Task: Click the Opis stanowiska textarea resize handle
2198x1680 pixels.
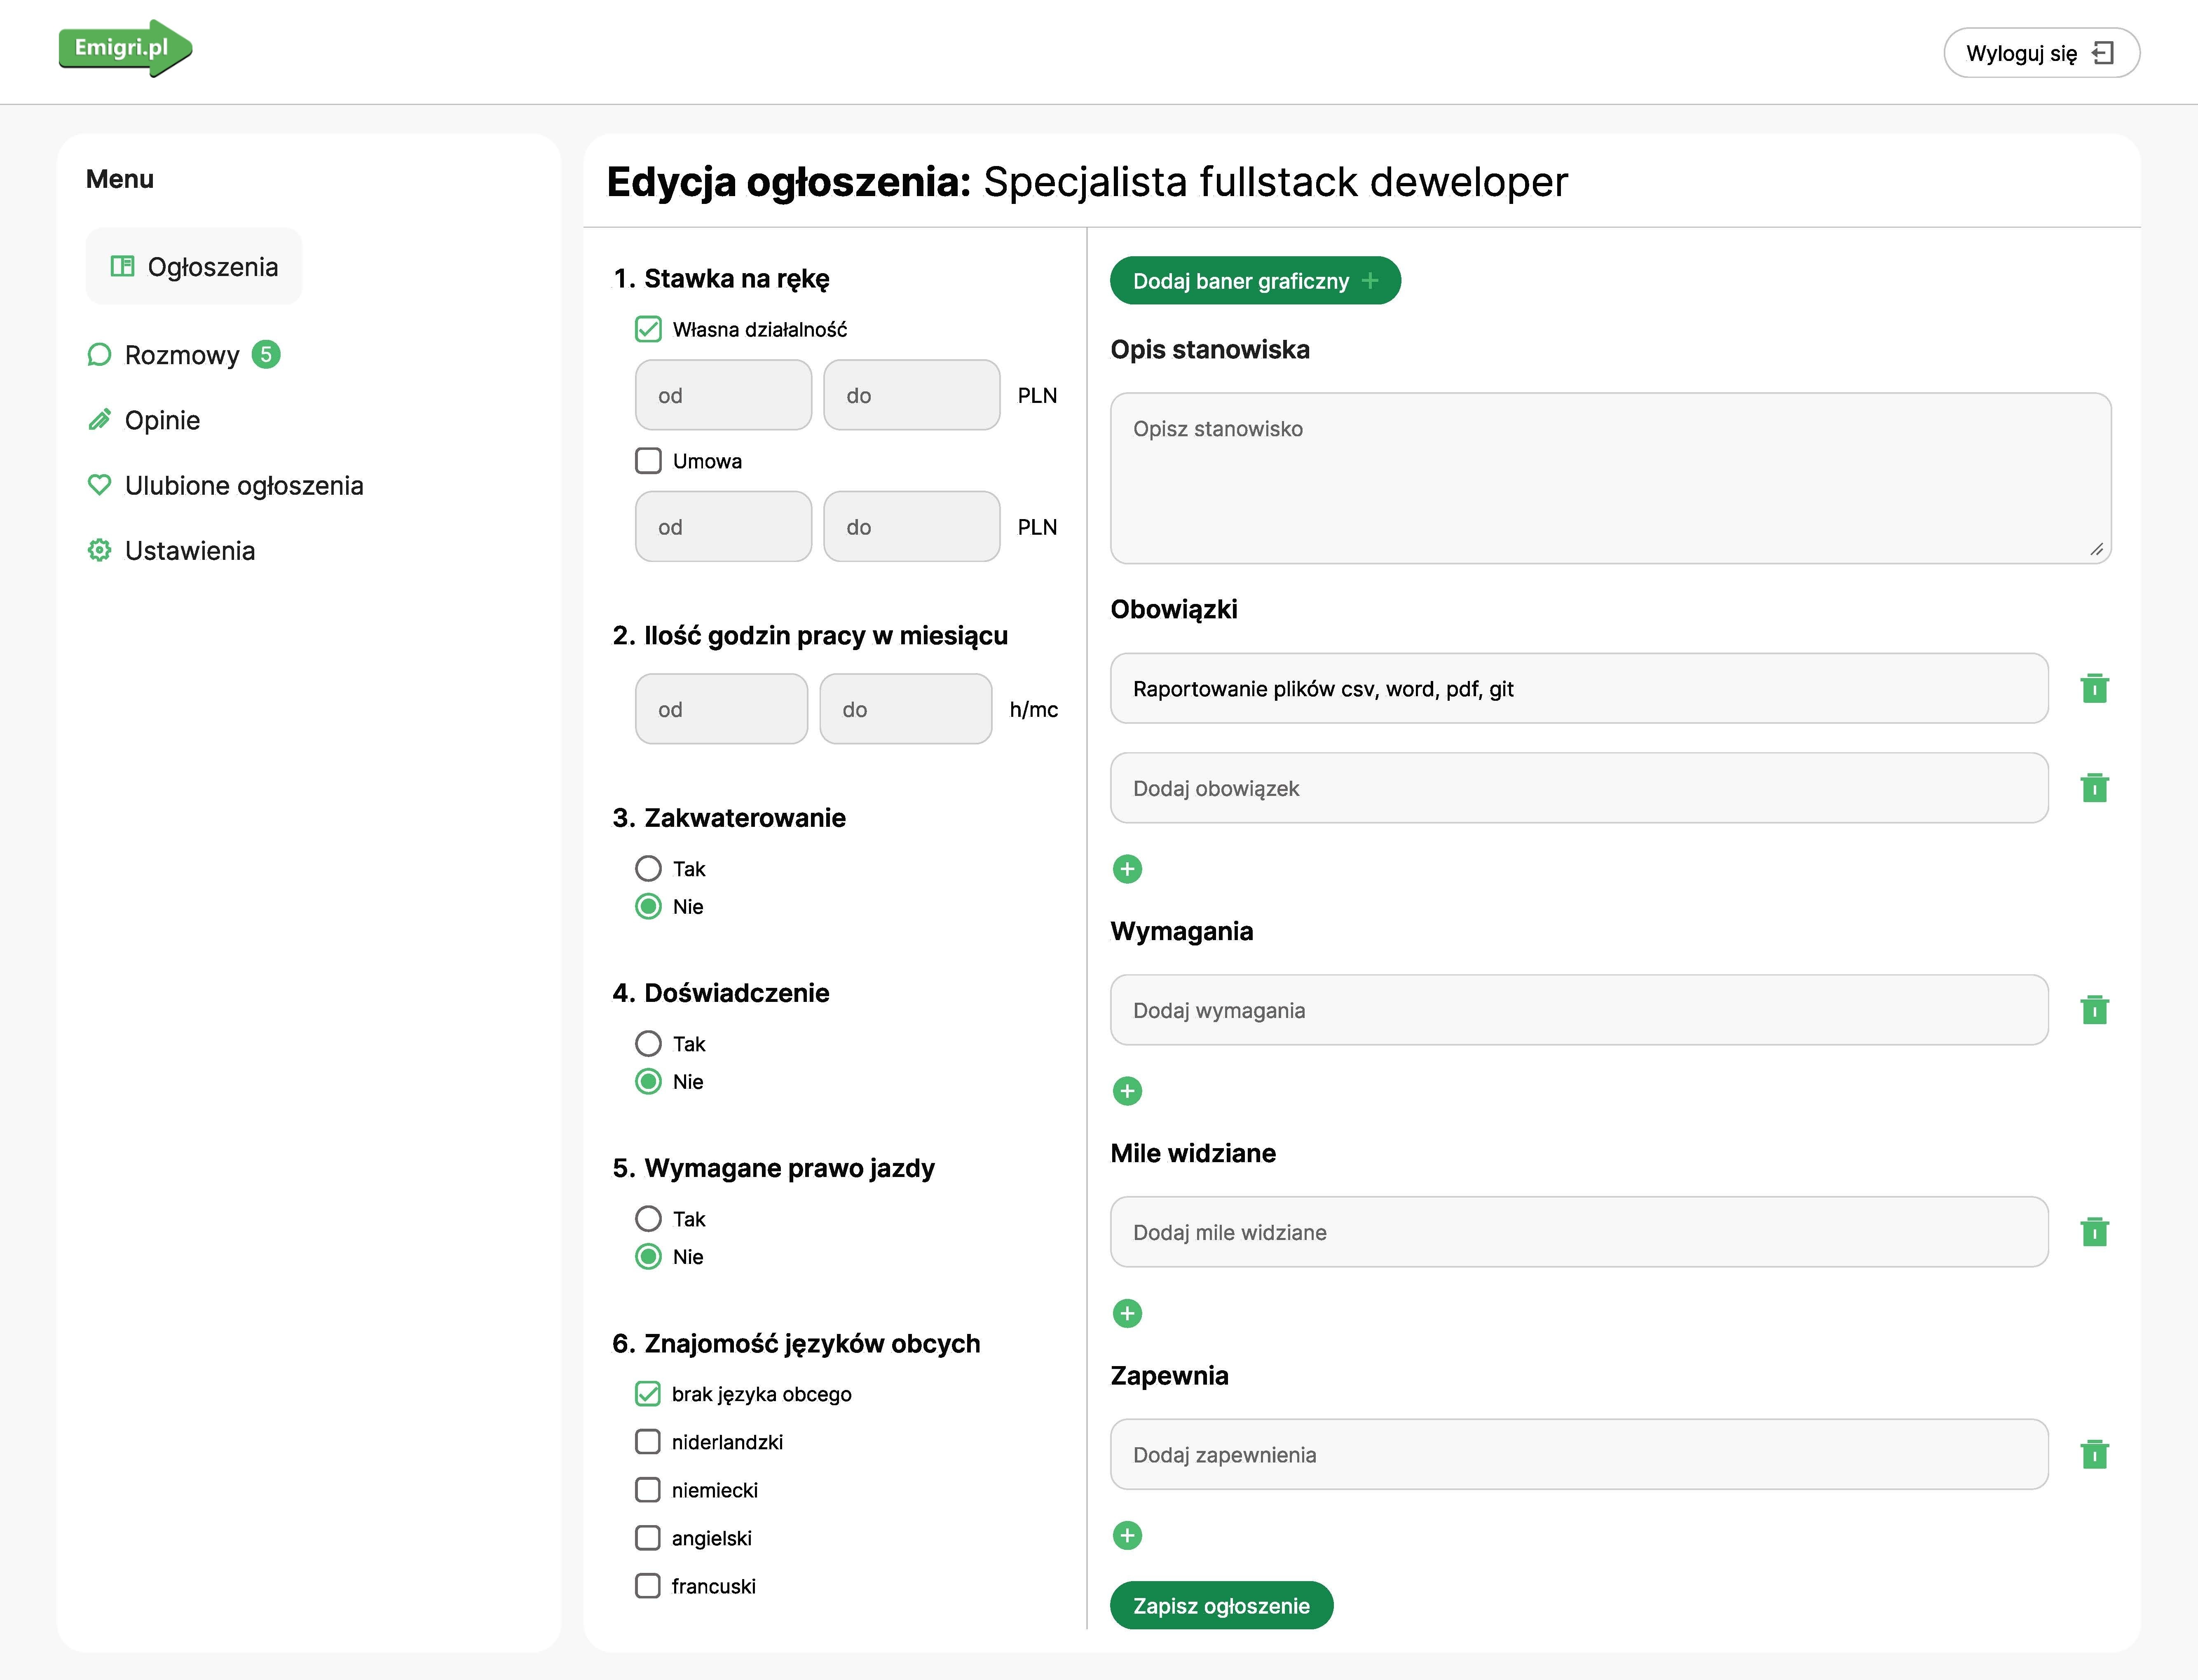Action: [2097, 549]
